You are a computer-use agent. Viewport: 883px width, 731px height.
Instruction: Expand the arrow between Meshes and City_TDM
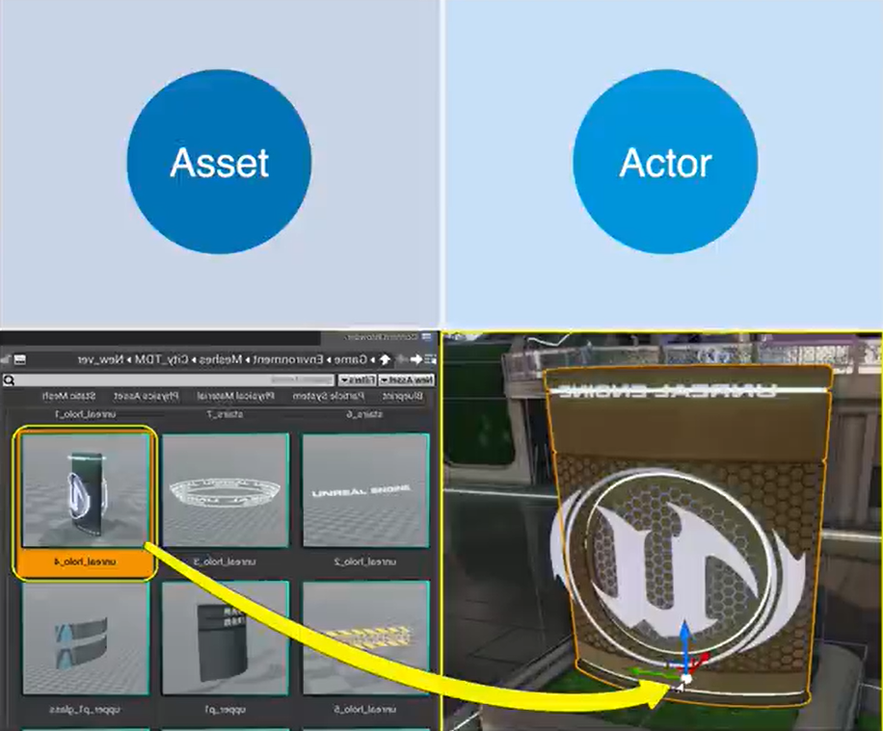point(195,359)
